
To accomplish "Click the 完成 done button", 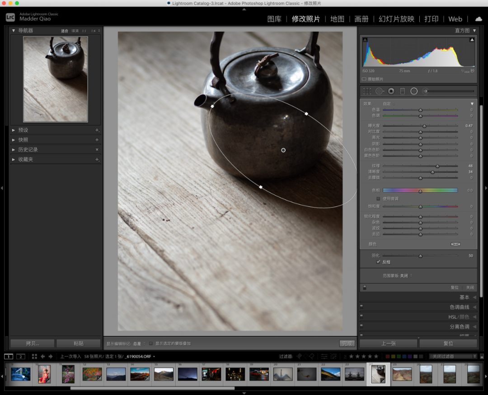I will coord(347,344).
